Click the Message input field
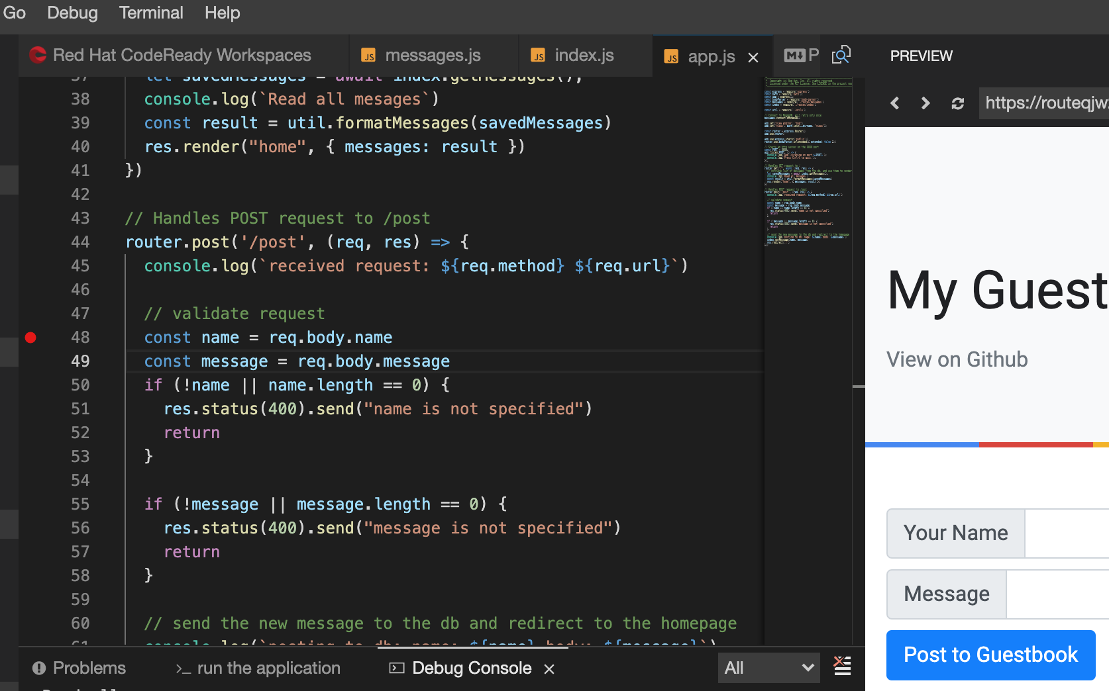1109x691 pixels. click(x=1057, y=594)
